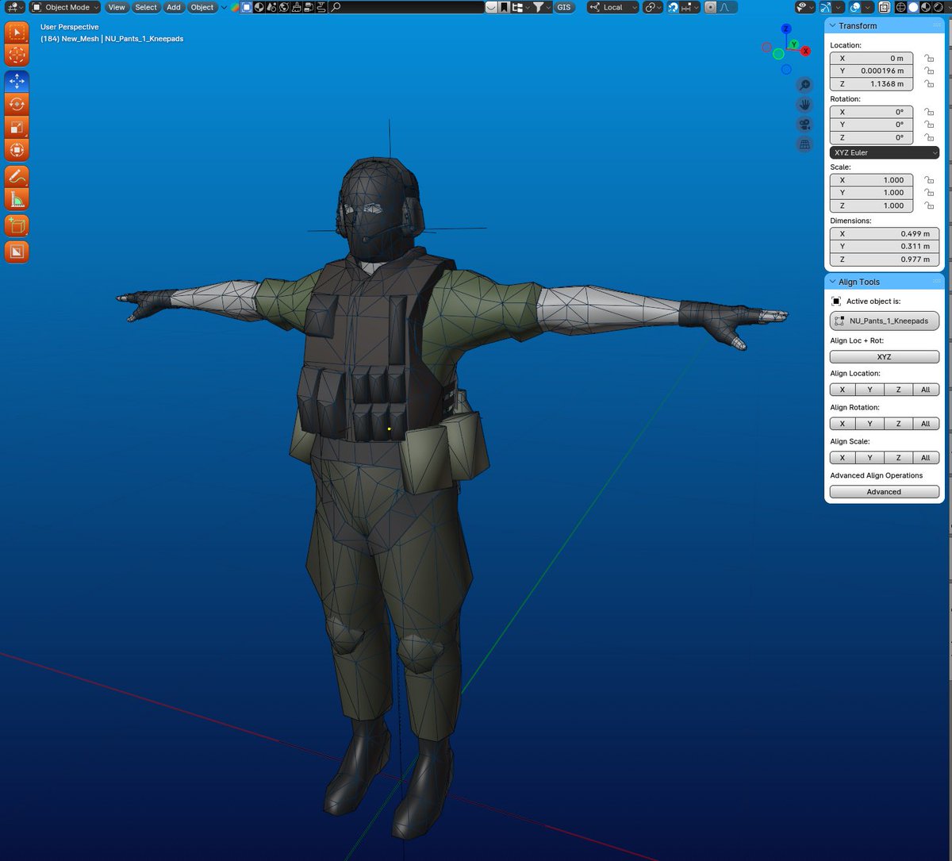The image size is (952, 861).
Task: Open the Add menu
Action: (x=174, y=7)
